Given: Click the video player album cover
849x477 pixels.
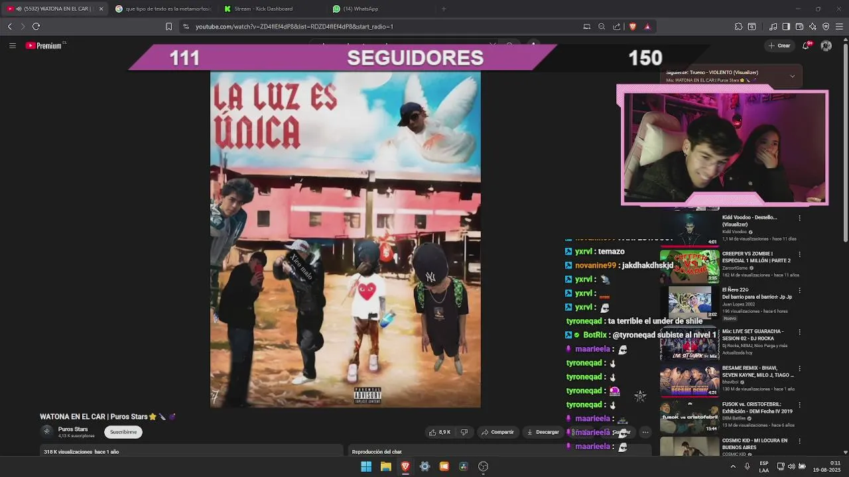Looking at the screenshot, I should [346, 240].
